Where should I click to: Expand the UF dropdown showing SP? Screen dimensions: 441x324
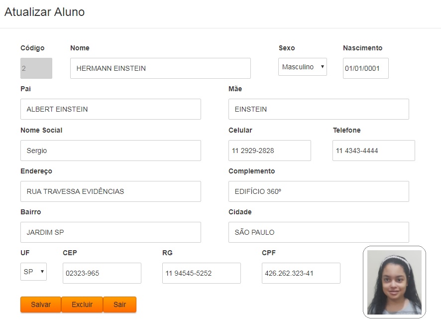pyautogui.click(x=33, y=272)
